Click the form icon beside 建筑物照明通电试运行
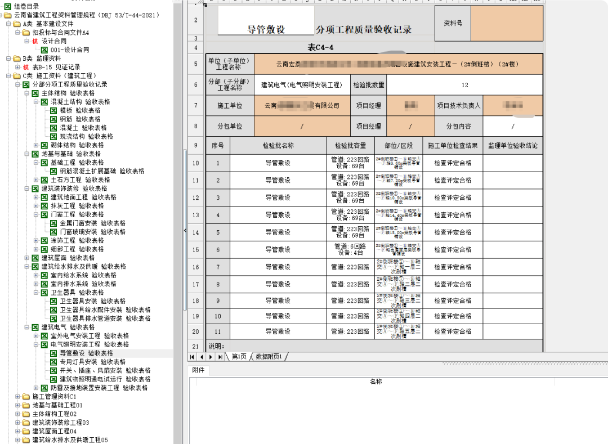608x444 pixels. coord(53,379)
